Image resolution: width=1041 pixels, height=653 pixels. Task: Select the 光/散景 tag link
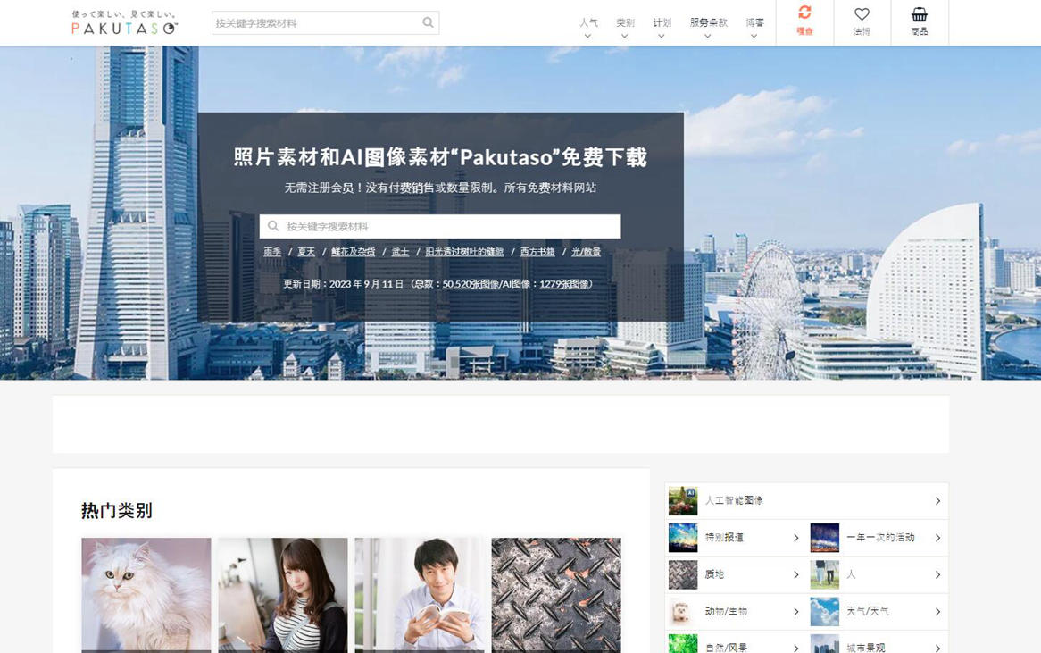pyautogui.click(x=587, y=252)
